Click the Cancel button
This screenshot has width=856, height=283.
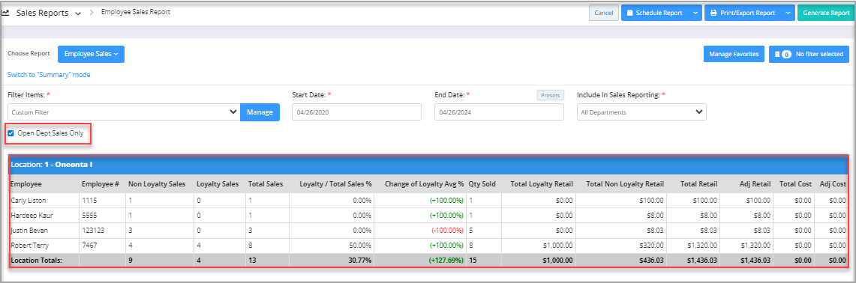[604, 13]
